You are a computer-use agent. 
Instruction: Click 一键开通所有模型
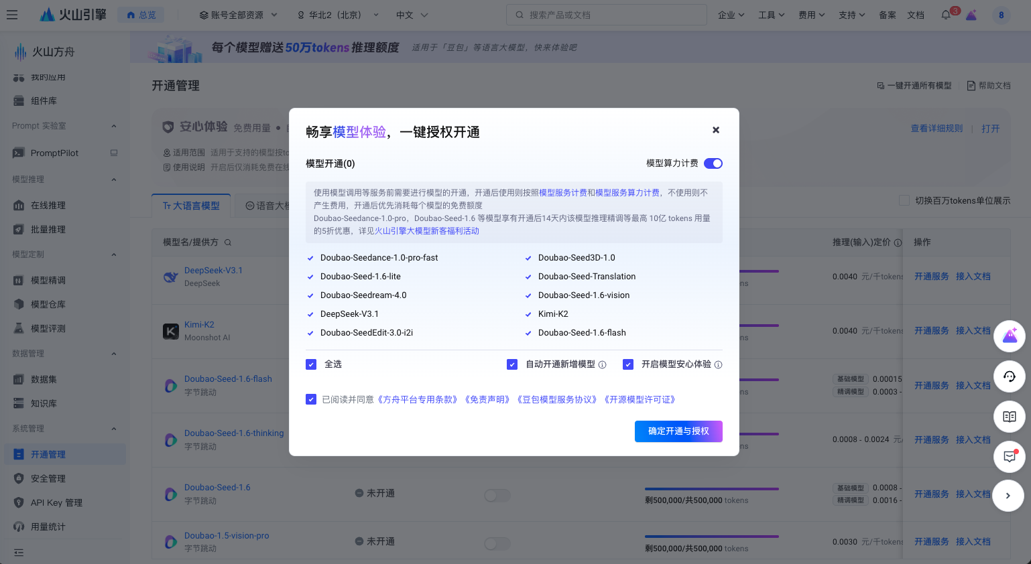click(914, 86)
